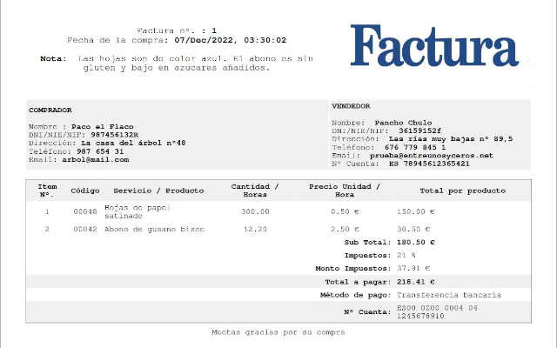This screenshot has height=348, width=557.
Task: Click product code 00042
Action: 84,229
